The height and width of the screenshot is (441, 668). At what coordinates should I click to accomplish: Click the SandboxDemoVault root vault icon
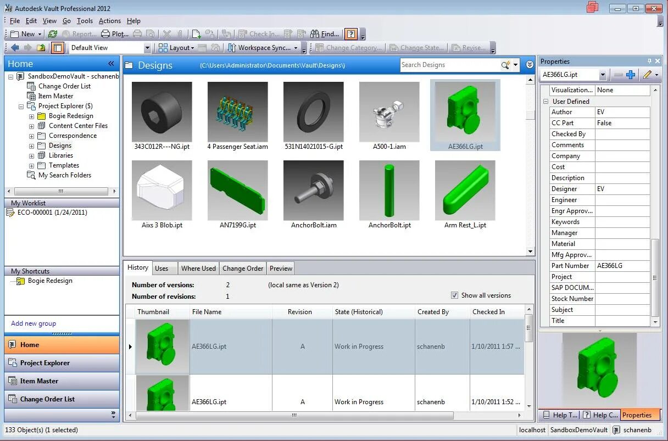21,76
